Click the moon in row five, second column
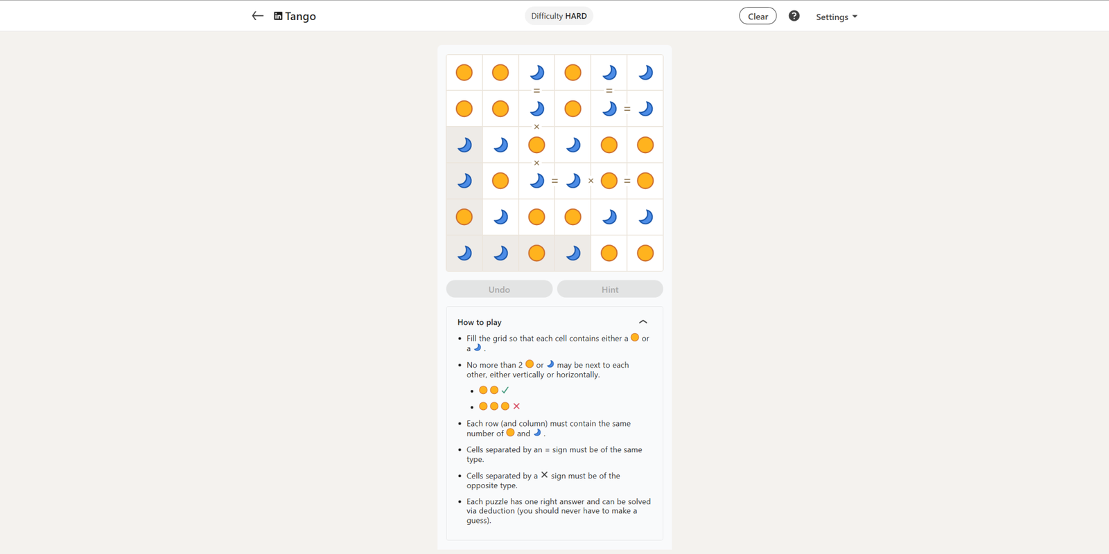Image resolution: width=1109 pixels, height=554 pixels. coord(500,217)
